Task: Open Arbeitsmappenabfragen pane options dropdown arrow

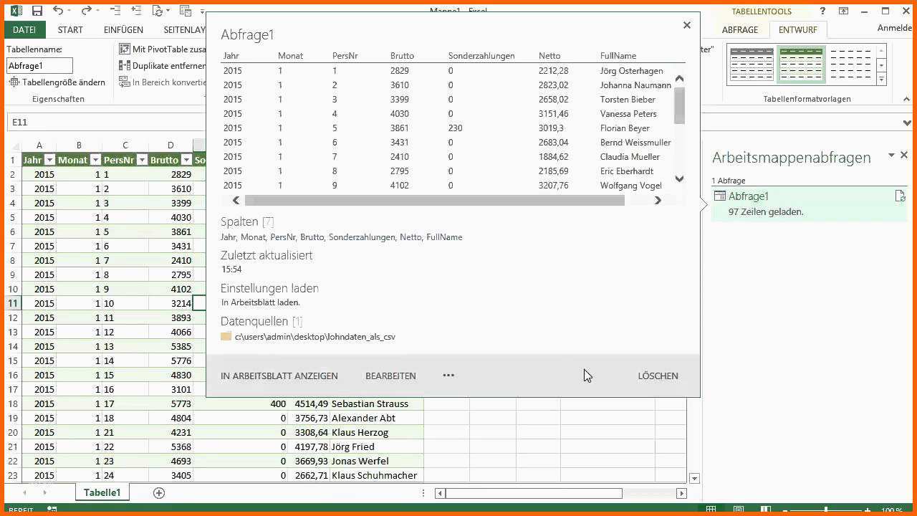Action: (x=891, y=155)
